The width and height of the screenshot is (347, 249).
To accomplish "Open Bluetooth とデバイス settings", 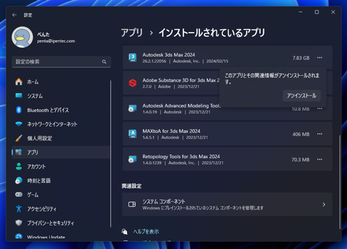I will (61, 110).
